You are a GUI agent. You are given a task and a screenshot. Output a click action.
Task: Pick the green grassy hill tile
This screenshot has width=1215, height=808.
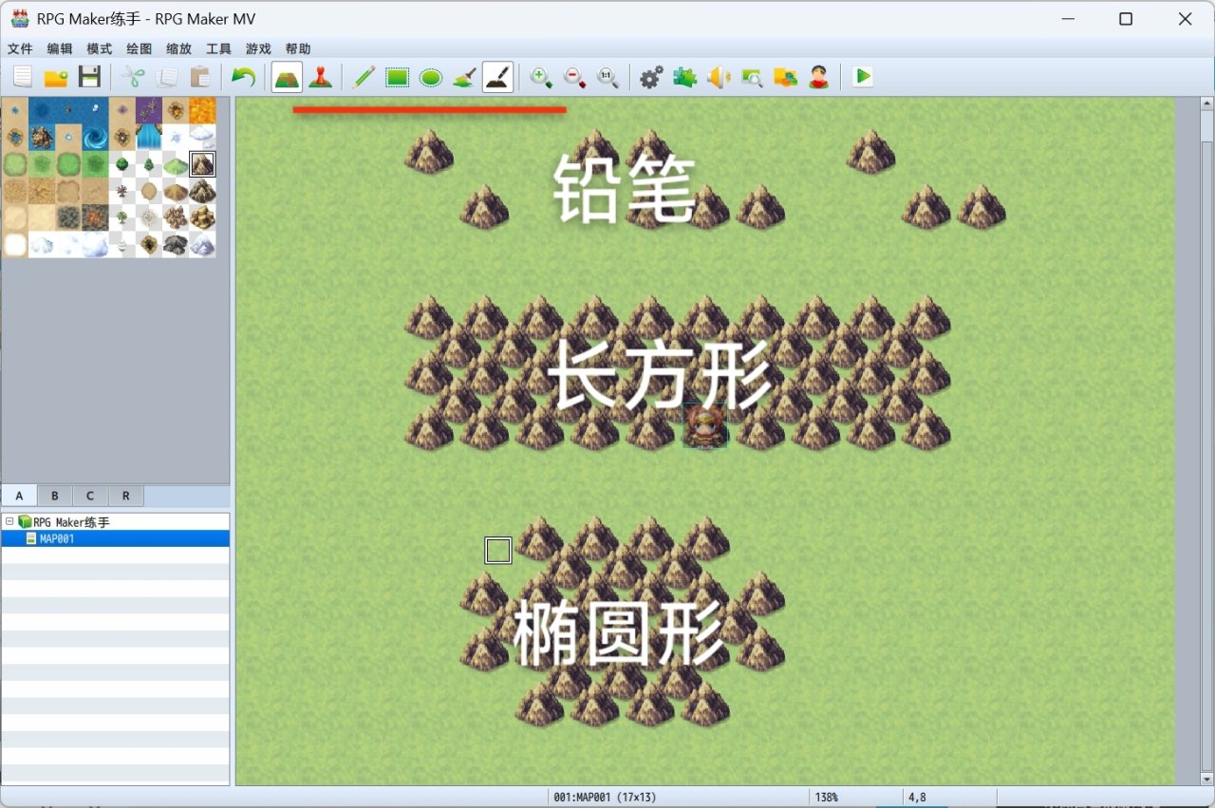point(176,164)
